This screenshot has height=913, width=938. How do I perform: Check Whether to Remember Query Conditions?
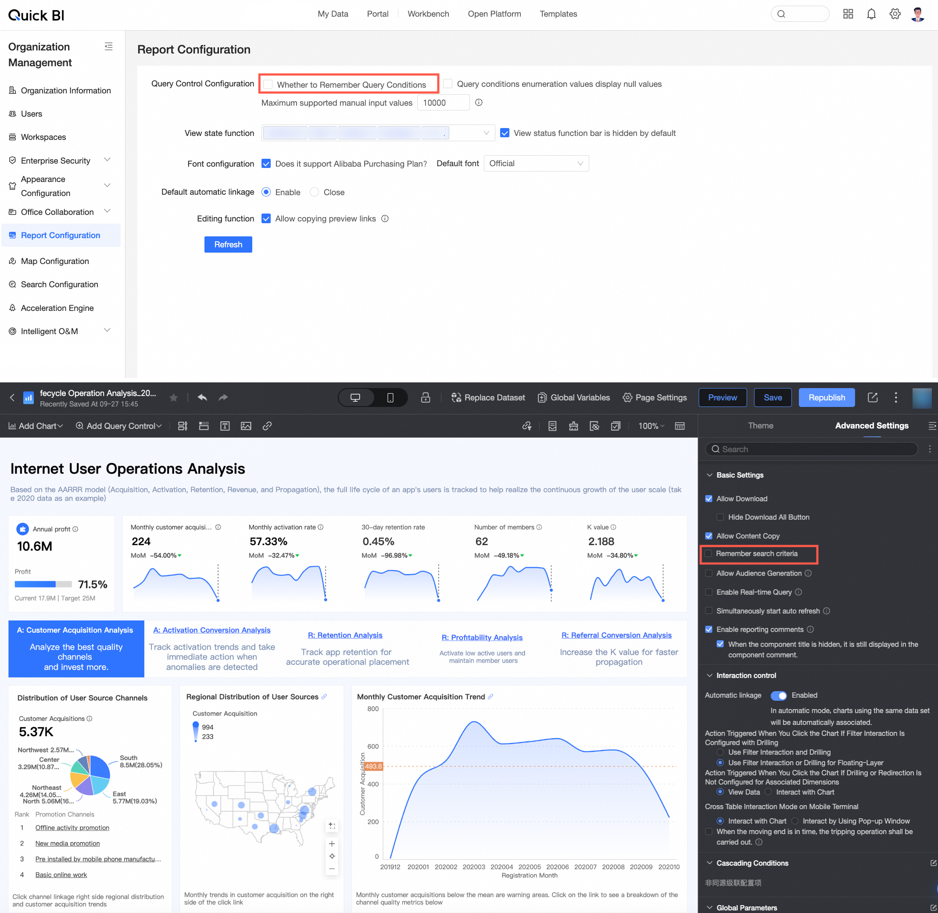pyautogui.click(x=268, y=84)
